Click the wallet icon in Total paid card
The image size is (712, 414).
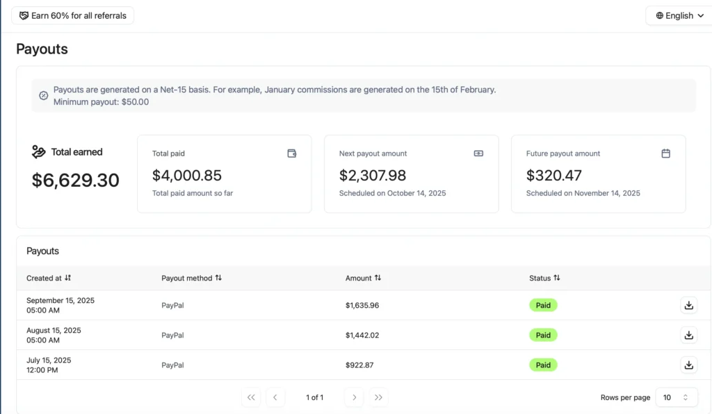292,154
